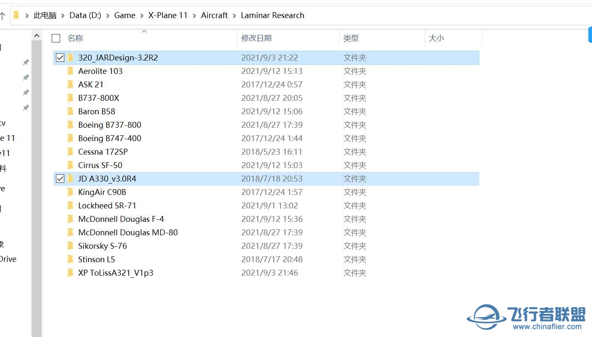The height and width of the screenshot is (337, 592).
Task: Click the 2018/7/17 20:48 modified date
Action: [x=272, y=259]
